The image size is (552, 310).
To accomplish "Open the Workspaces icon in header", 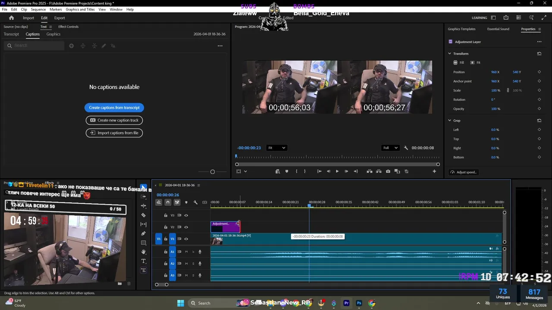I will click(x=493, y=18).
